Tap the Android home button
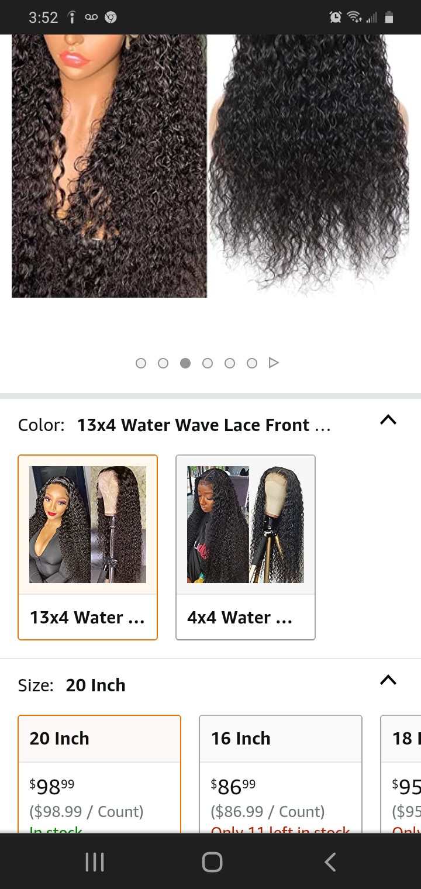 click(212, 862)
